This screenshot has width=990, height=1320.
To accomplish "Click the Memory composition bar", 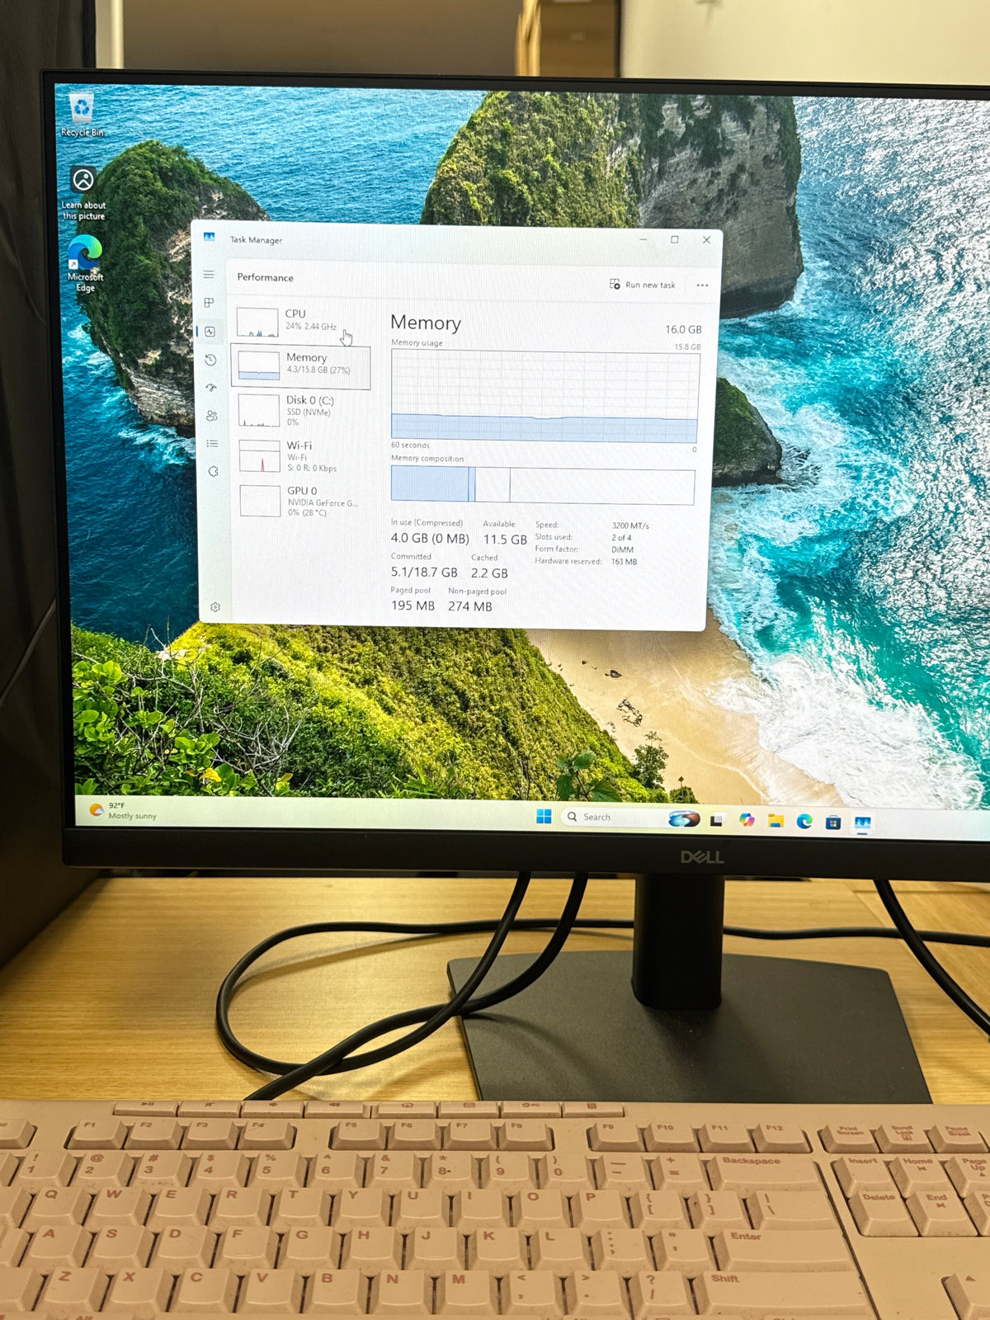I will (x=543, y=485).
